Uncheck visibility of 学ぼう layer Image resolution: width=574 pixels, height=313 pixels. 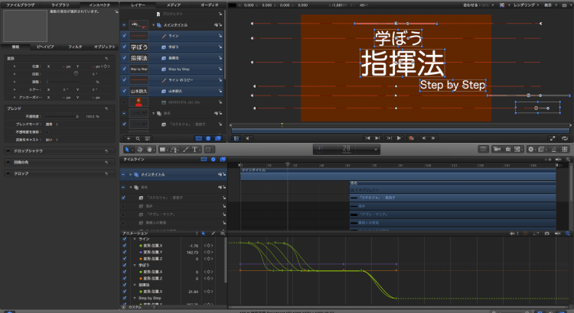(x=125, y=47)
